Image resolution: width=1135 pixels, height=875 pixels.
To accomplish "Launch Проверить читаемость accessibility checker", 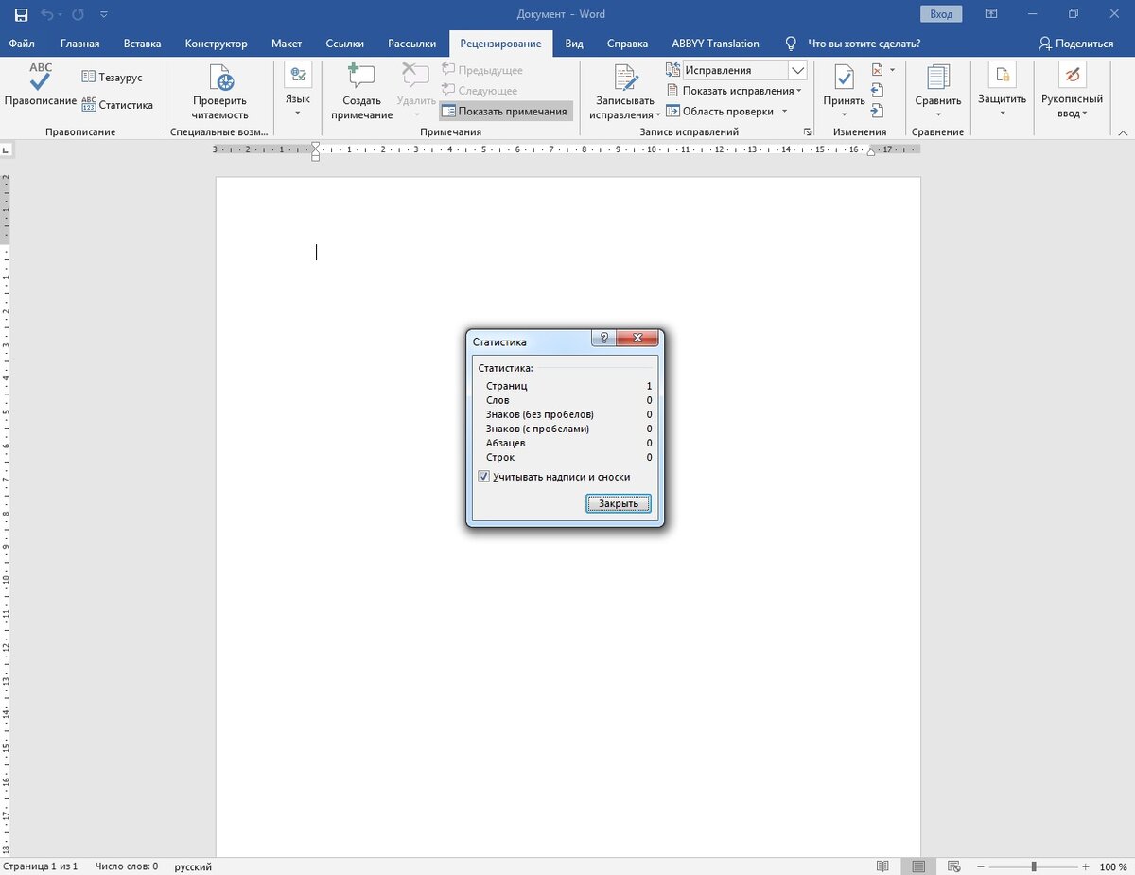I will [x=219, y=92].
